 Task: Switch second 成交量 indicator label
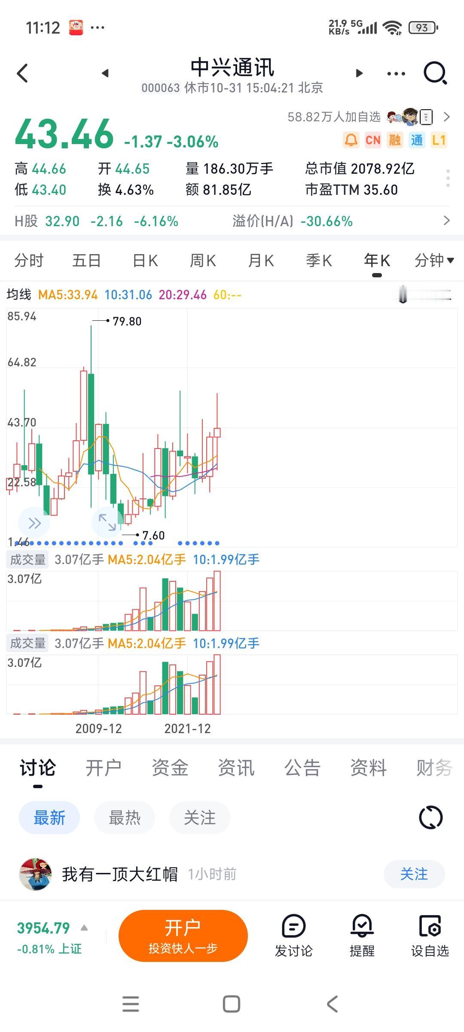[27, 644]
